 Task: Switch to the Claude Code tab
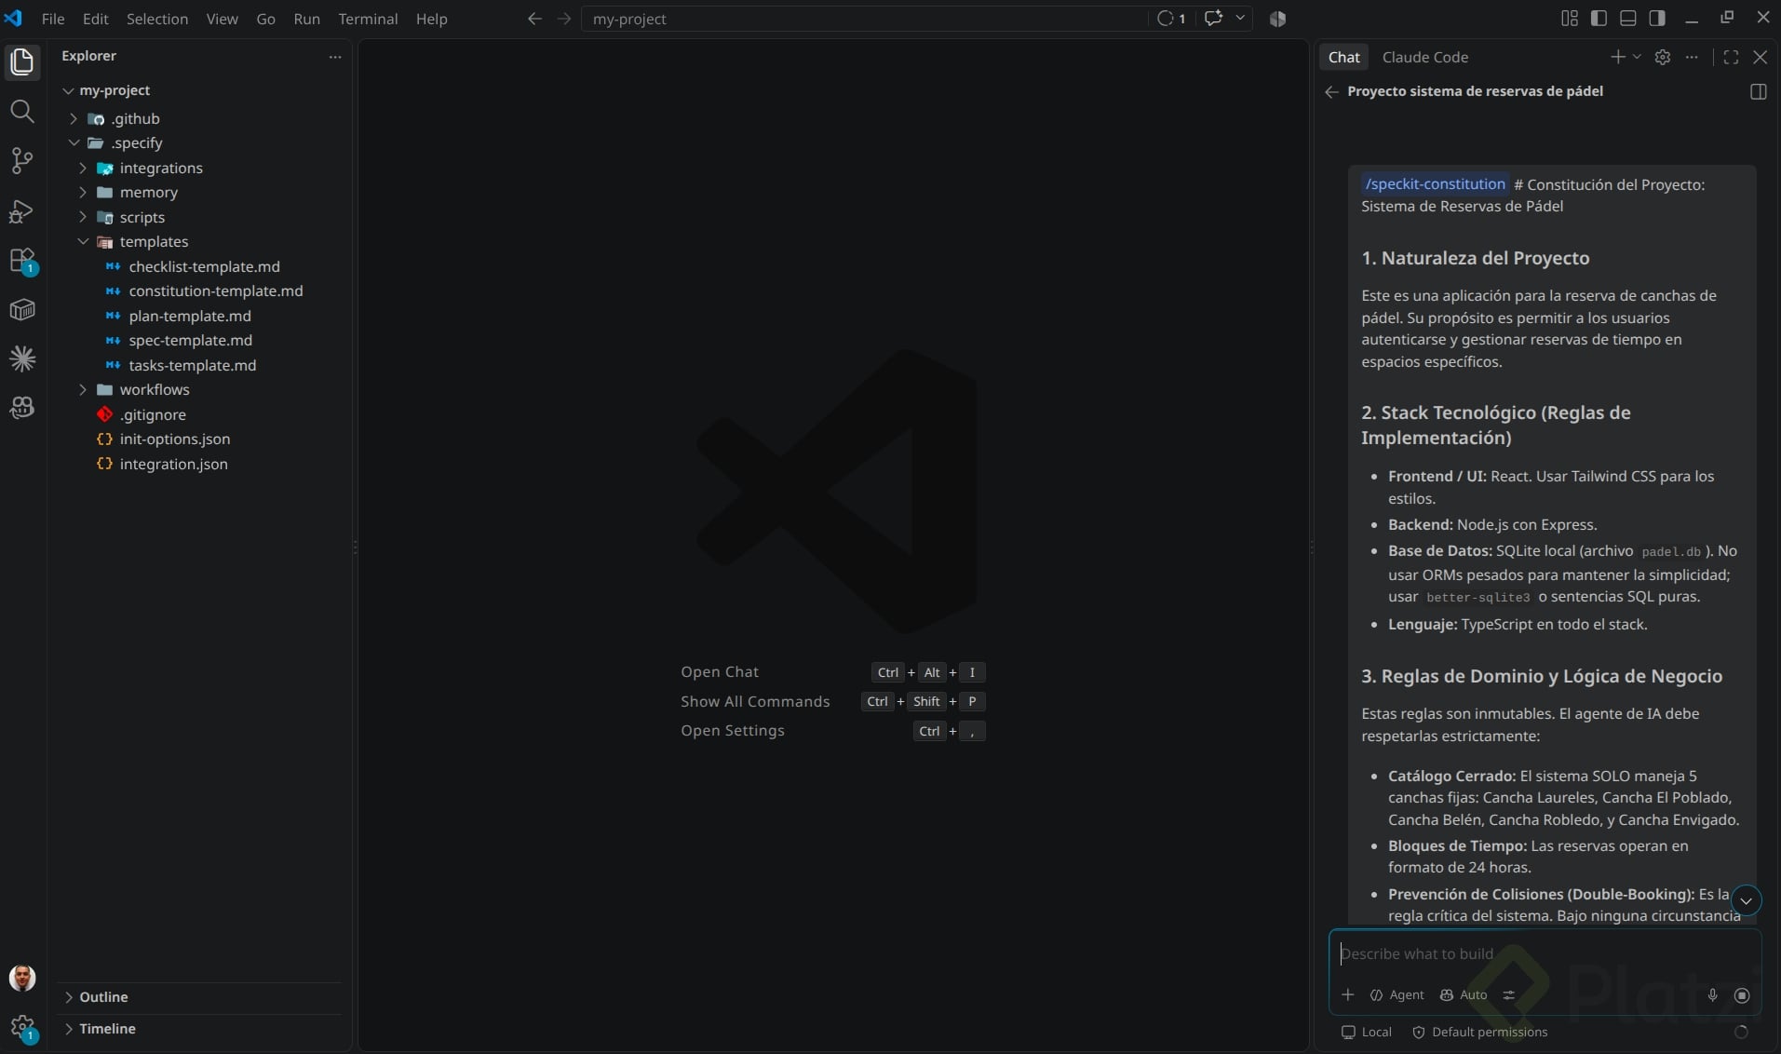(1424, 58)
